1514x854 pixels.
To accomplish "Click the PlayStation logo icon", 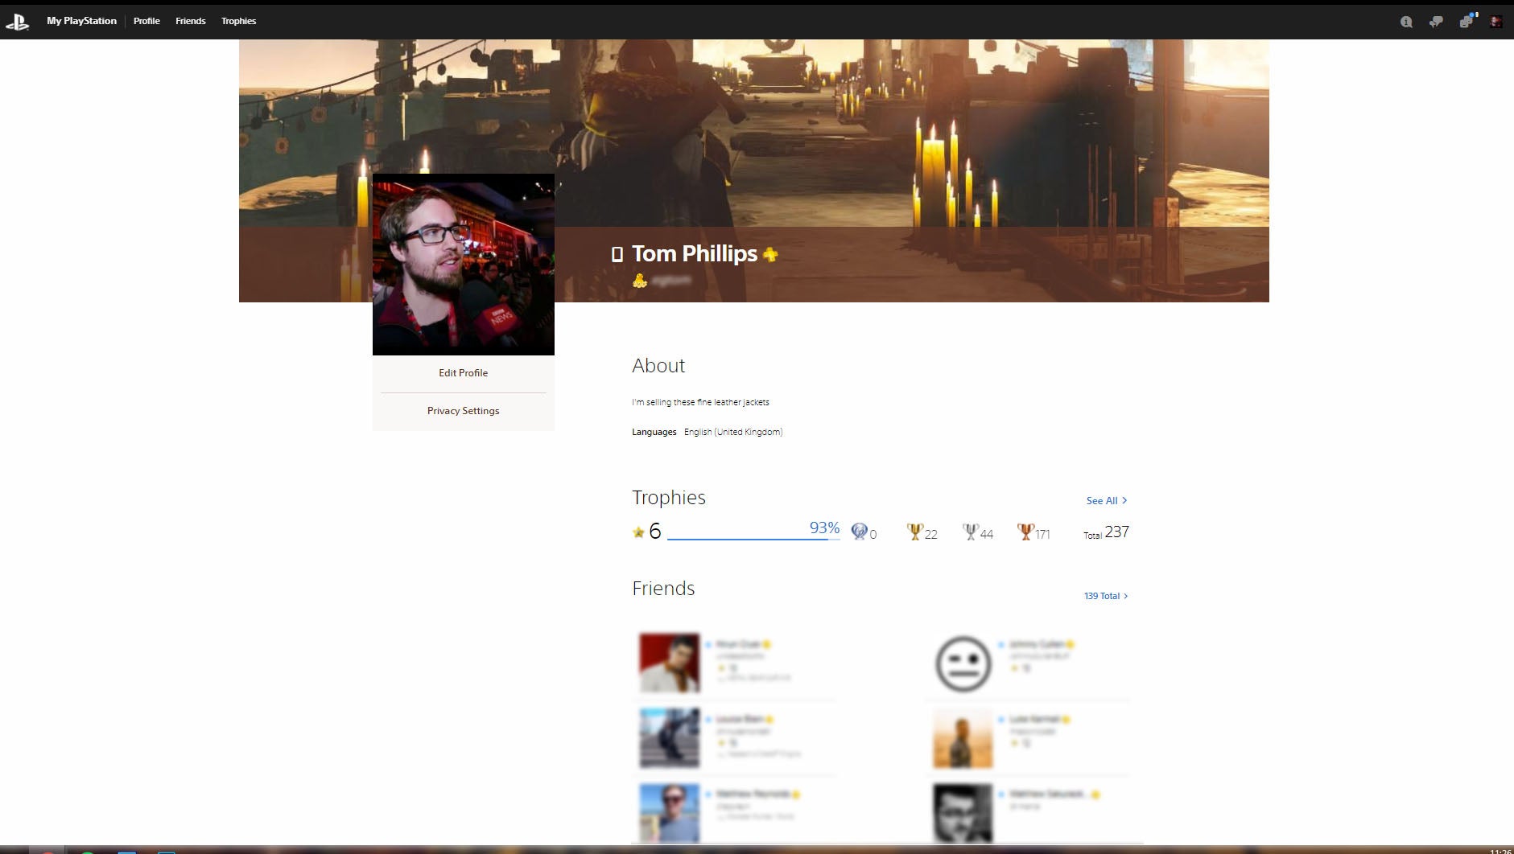I will pos(17,22).
